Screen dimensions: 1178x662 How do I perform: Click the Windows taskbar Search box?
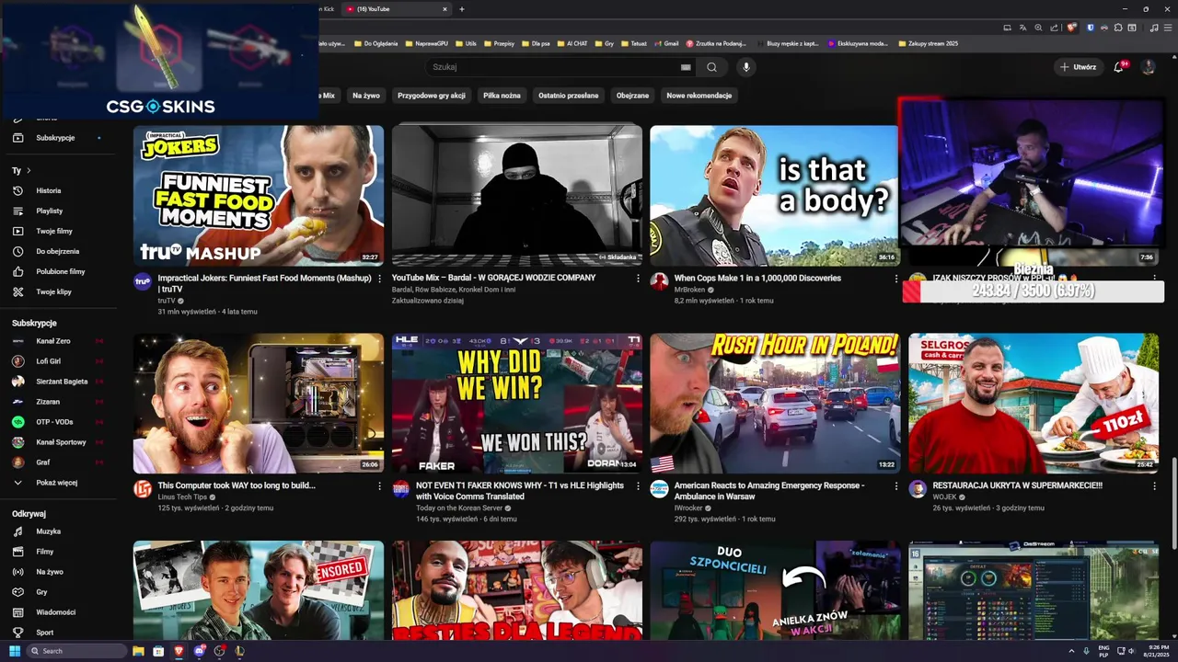pyautogui.click(x=75, y=651)
